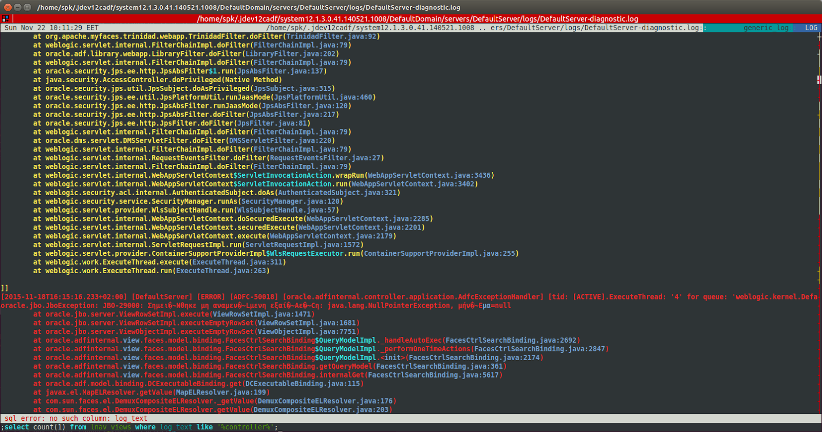
Task: Click the 'LOG' view indicator
Action: coord(811,28)
